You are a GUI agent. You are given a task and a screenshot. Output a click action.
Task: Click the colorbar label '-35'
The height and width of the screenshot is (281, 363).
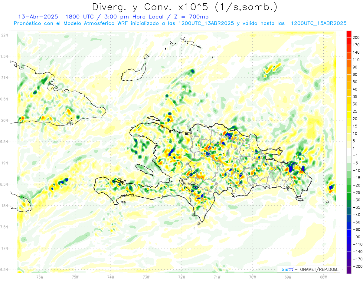pyautogui.click(x=356, y=207)
